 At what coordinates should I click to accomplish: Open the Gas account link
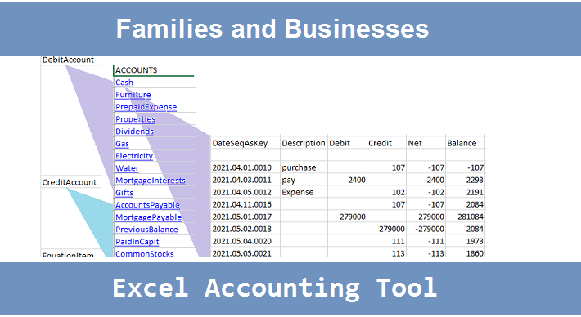[122, 144]
